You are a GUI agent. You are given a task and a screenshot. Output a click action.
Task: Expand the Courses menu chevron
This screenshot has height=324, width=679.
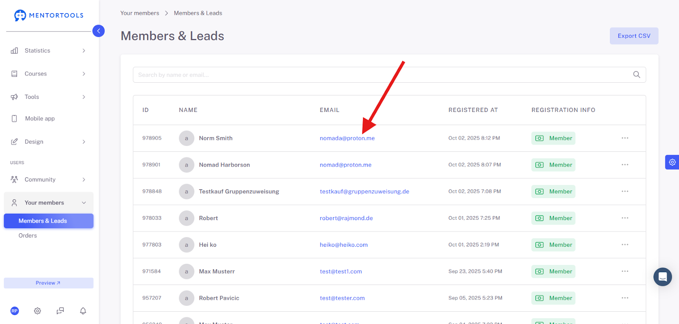(84, 74)
